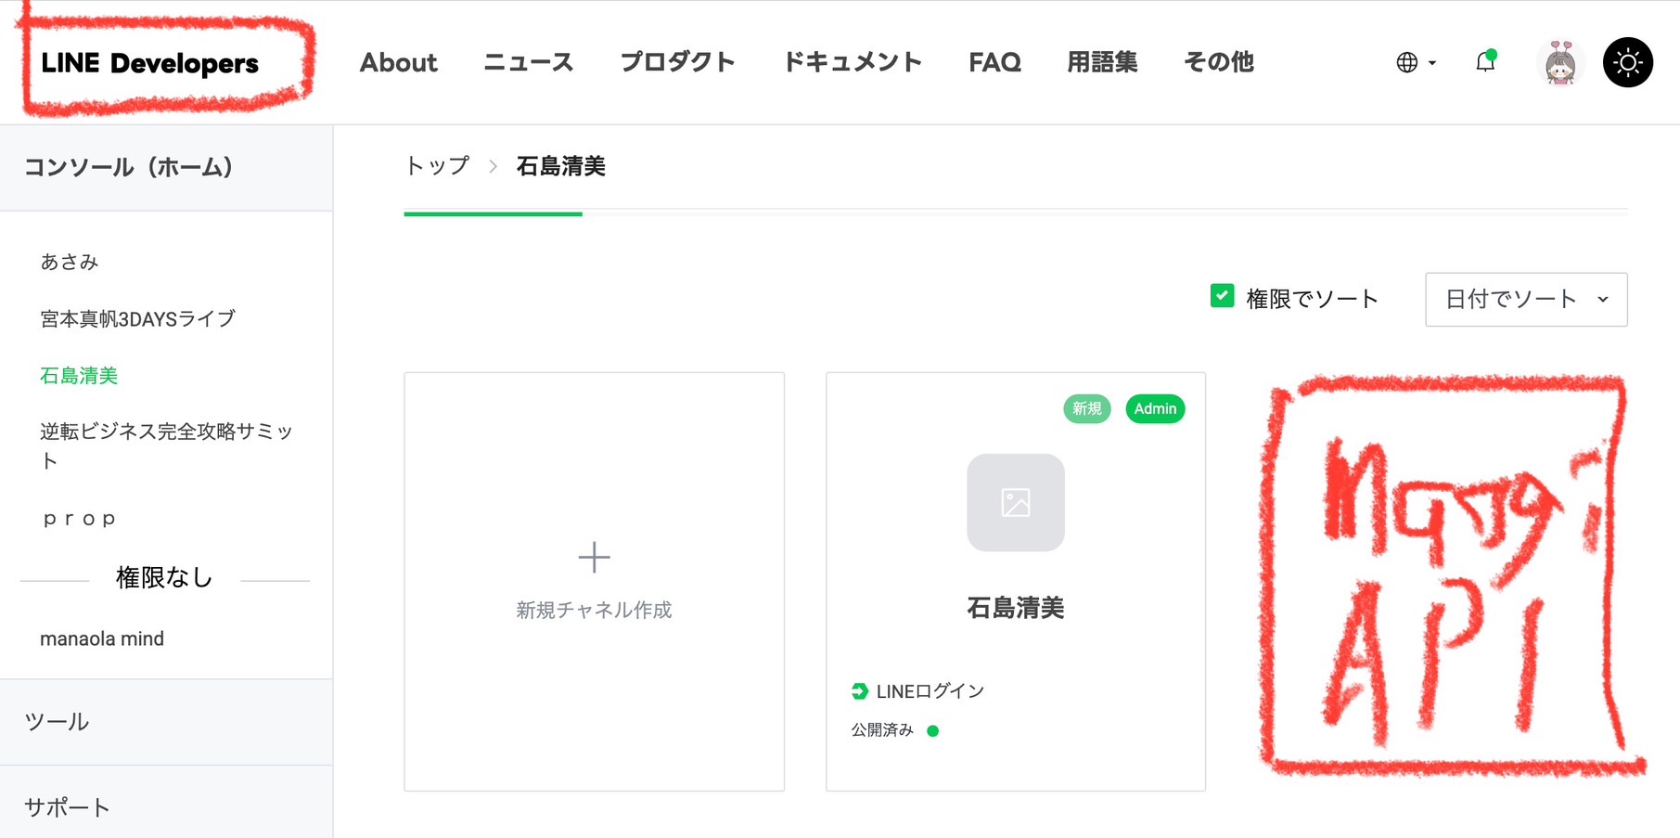Click the LINEログイン channel type icon
The image size is (1680, 838).
click(860, 691)
